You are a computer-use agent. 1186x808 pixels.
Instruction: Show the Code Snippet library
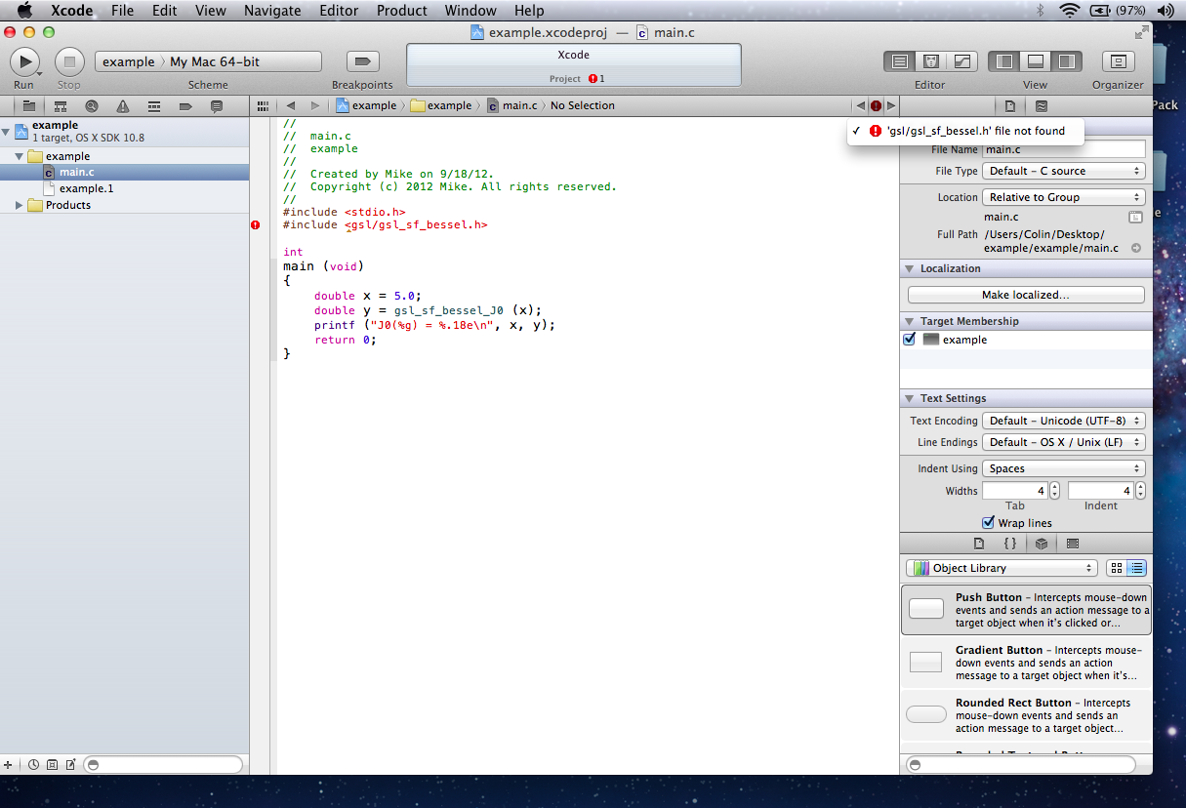(x=1010, y=544)
